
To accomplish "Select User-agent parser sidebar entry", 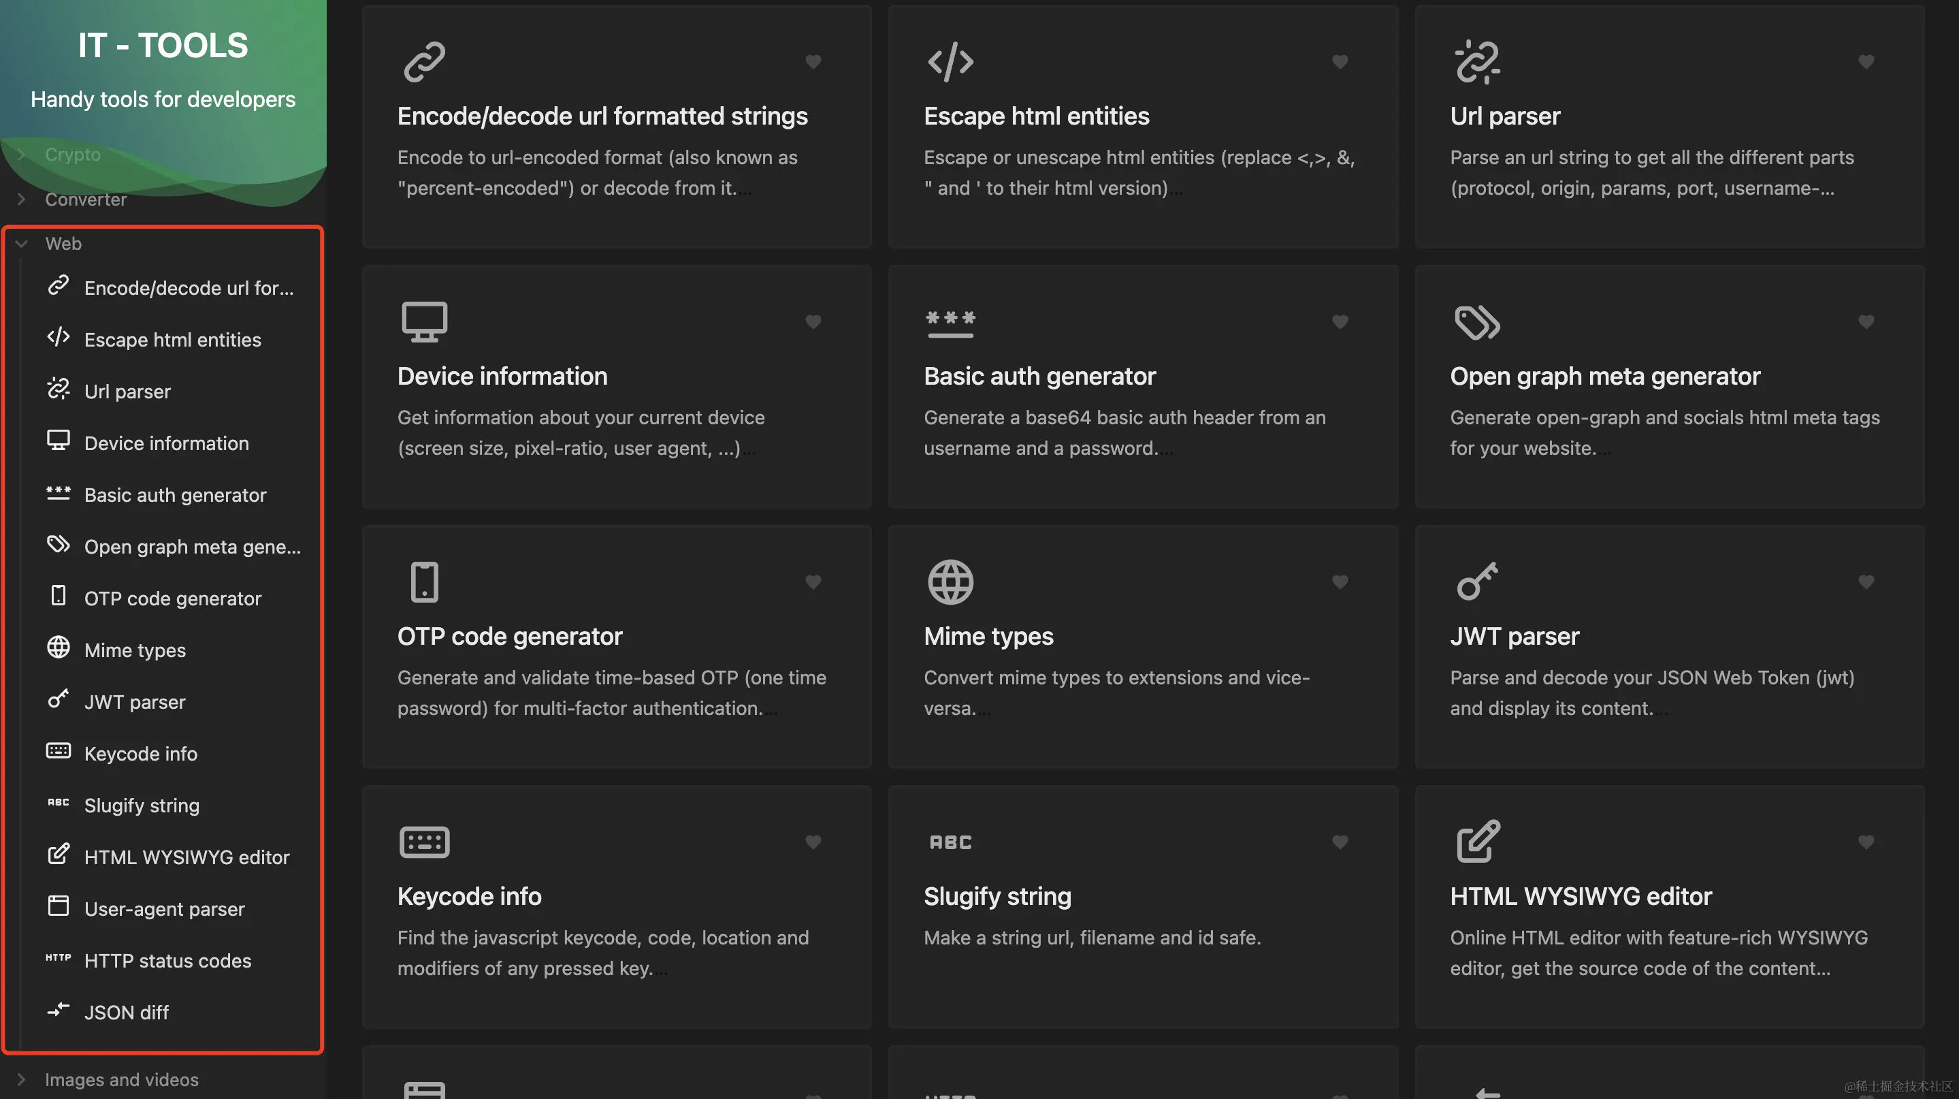I will tap(164, 909).
